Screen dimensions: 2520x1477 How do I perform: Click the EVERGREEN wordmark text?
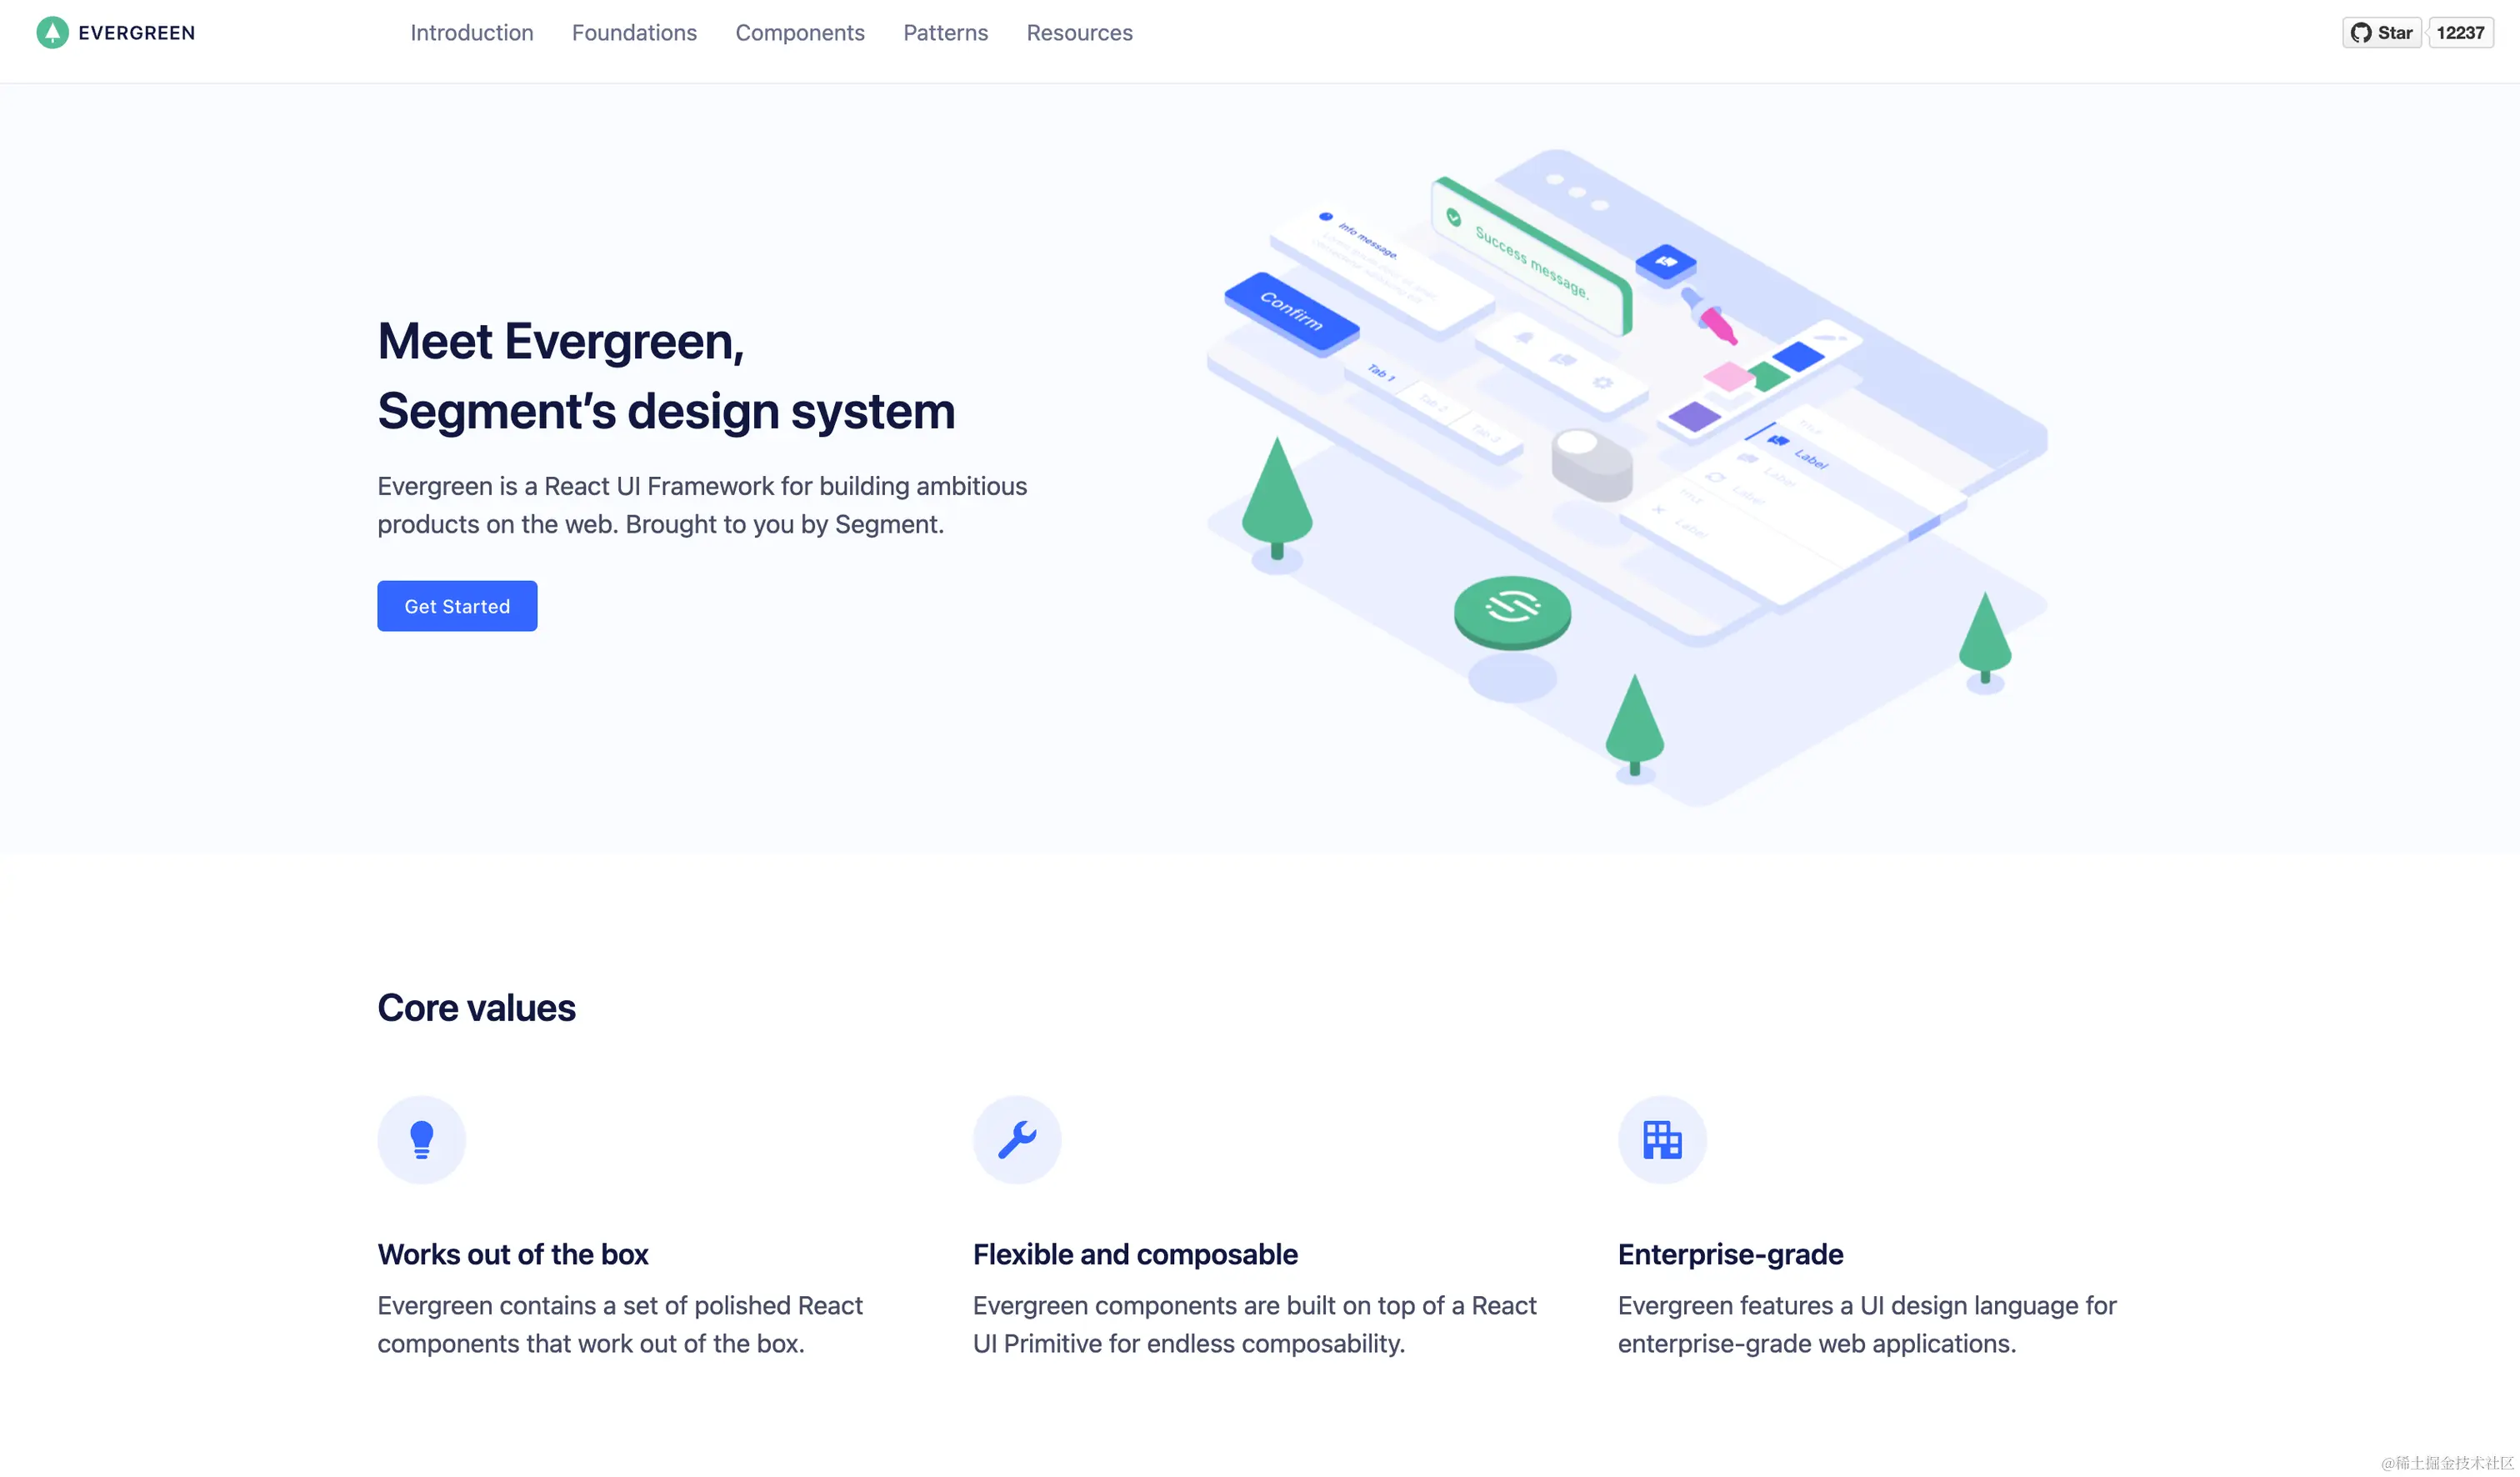(x=137, y=33)
